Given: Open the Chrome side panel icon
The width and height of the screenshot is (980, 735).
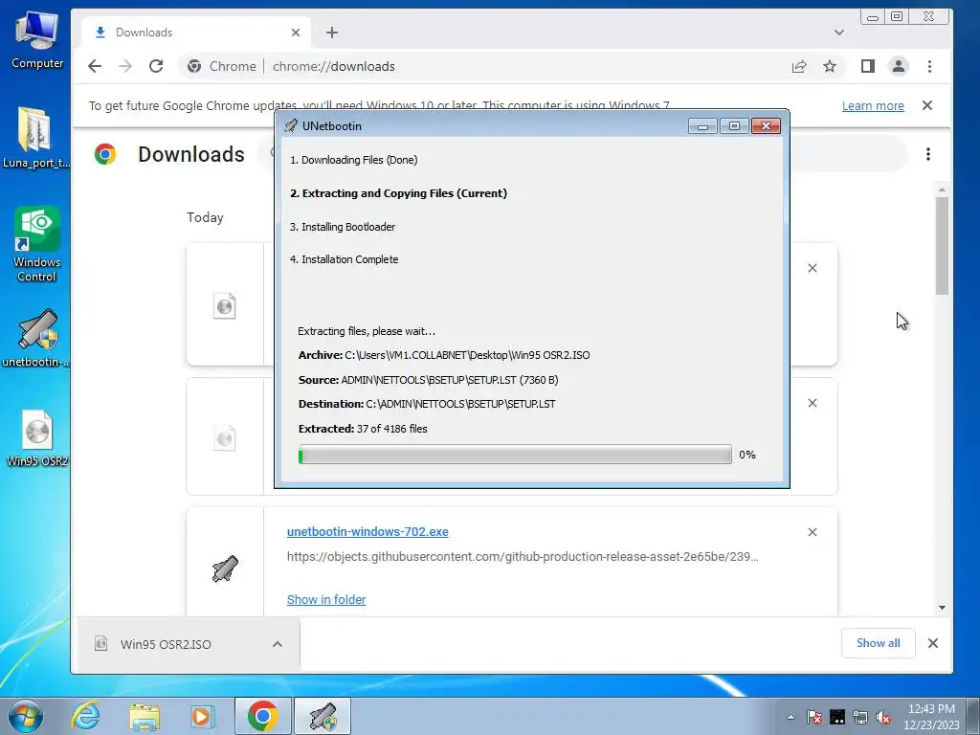Looking at the screenshot, I should [x=867, y=66].
